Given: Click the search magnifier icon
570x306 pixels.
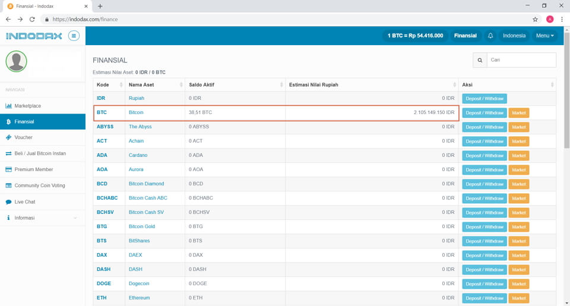Looking at the screenshot, I should tap(480, 60).
